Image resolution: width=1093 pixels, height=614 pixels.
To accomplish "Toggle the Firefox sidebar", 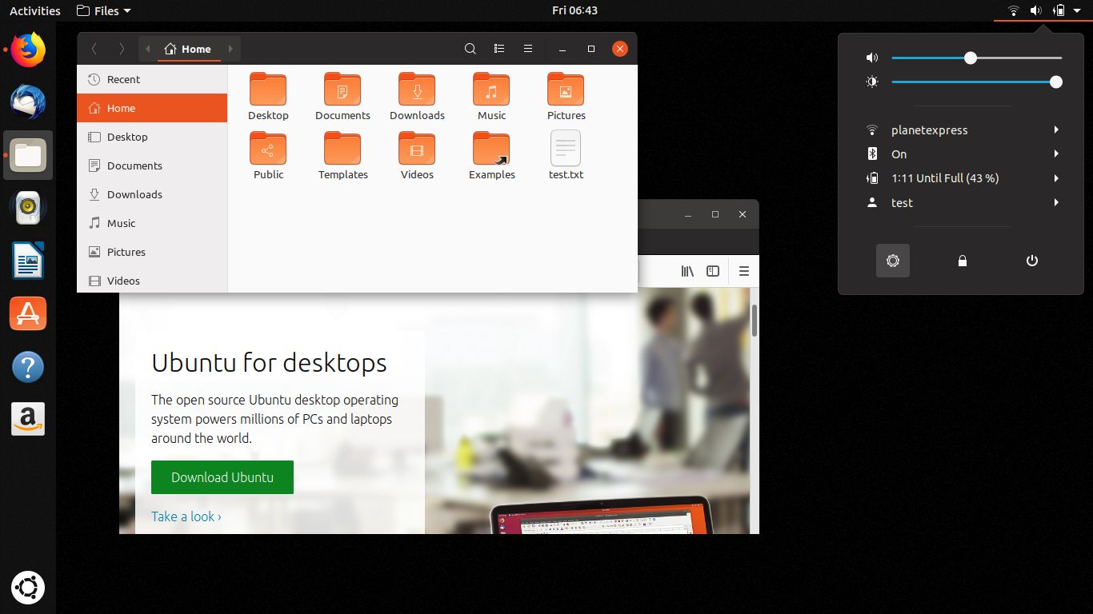I will click(712, 270).
